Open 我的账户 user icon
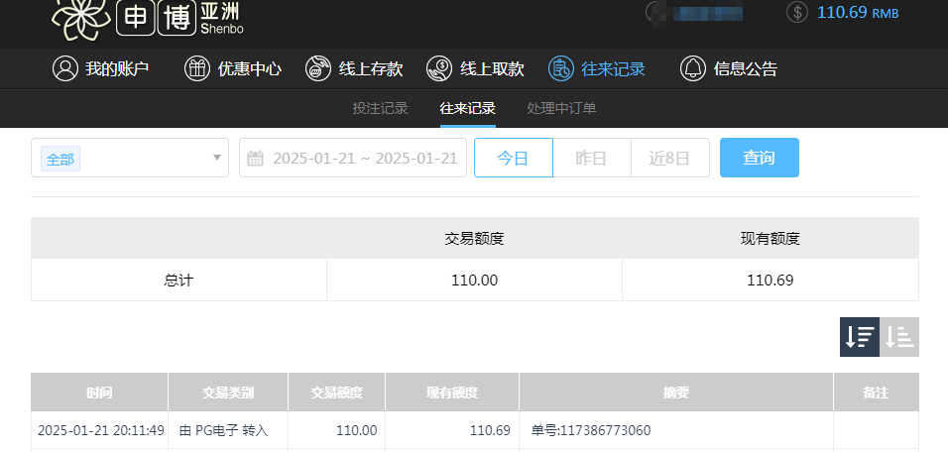The height and width of the screenshot is (452, 948). pyautogui.click(x=65, y=69)
